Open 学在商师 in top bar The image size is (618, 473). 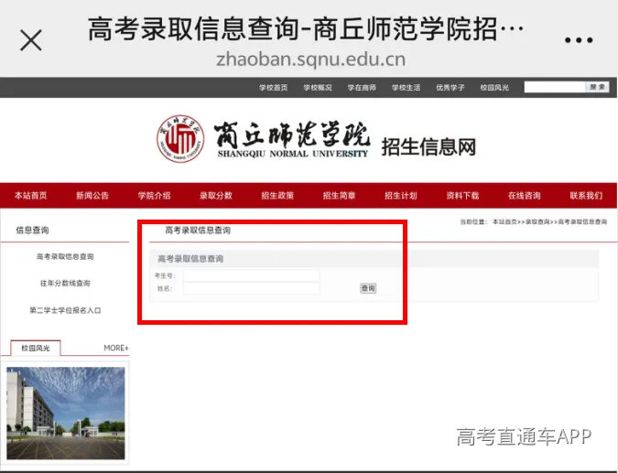pyautogui.click(x=362, y=88)
